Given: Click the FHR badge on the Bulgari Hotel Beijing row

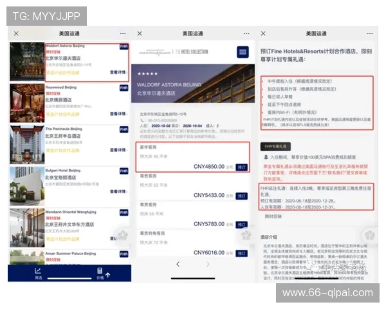Looking at the screenshot, I should pos(124,171).
